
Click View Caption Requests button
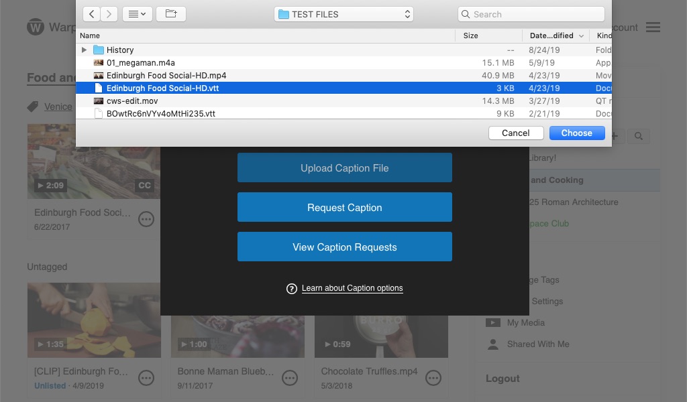pyautogui.click(x=344, y=247)
